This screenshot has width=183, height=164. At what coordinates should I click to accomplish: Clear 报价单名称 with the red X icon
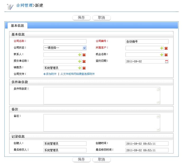tap(84, 61)
